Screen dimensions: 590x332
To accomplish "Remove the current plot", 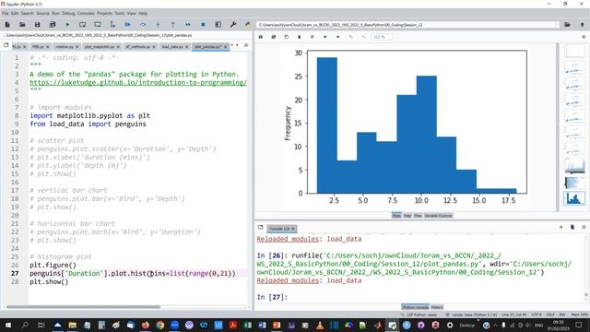I will pos(299,37).
